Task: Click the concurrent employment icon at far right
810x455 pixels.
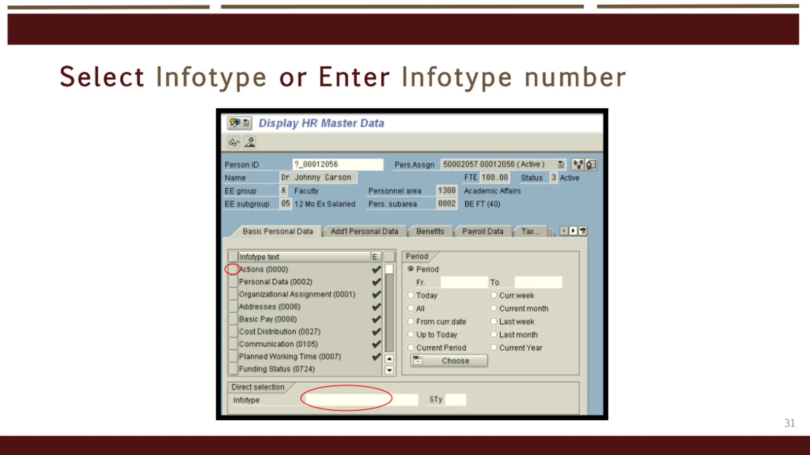Action: coord(591,164)
